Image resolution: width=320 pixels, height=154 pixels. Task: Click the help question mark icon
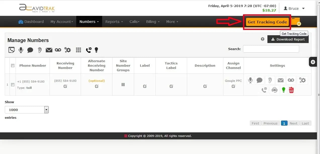pos(263,39)
